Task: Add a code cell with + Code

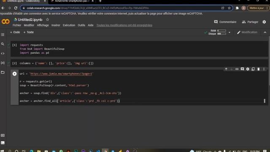Action: (x=15, y=32)
